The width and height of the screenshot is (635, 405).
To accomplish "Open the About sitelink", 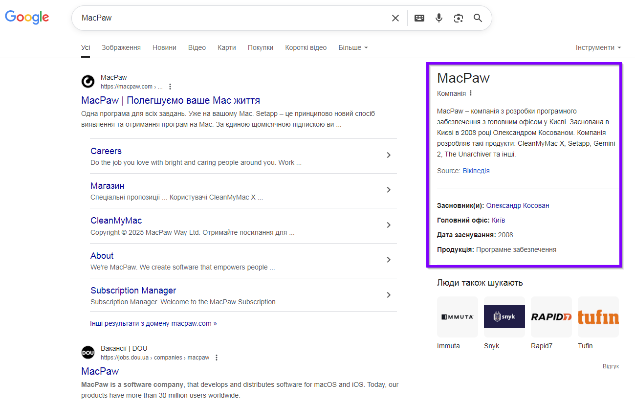I will coord(102,256).
